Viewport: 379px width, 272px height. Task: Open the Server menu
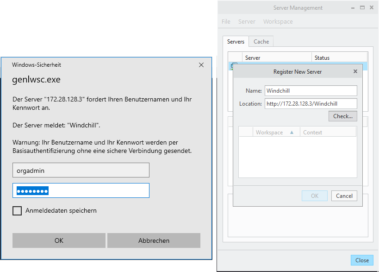click(247, 21)
